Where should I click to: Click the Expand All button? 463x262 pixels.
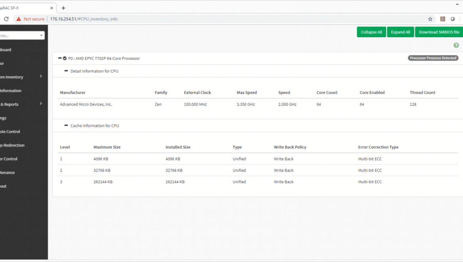[x=400, y=32]
